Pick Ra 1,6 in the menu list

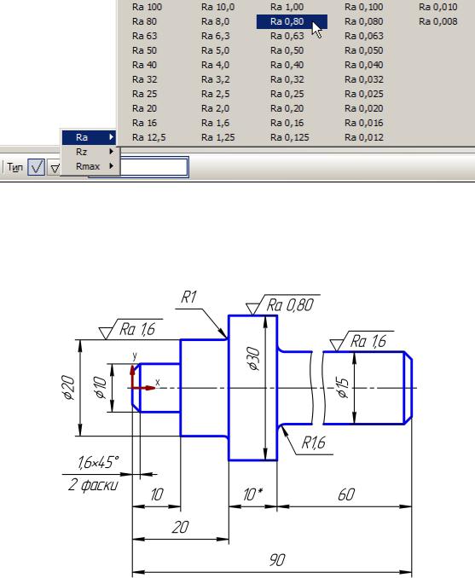216,123
